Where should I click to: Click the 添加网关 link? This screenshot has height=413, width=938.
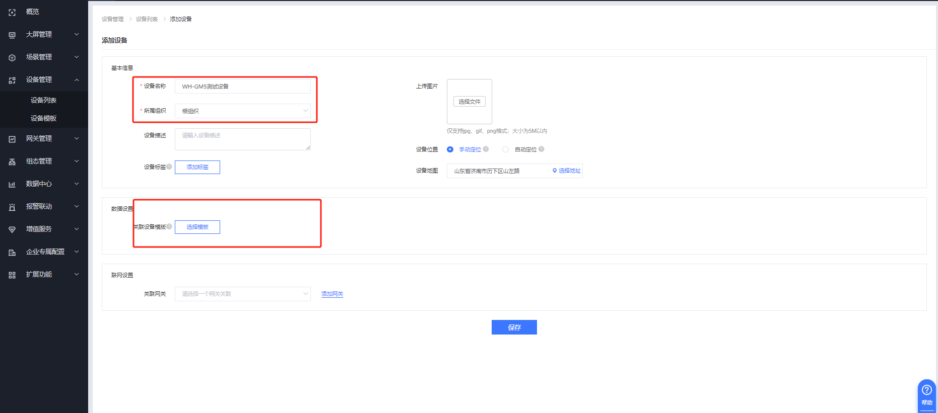pos(332,294)
